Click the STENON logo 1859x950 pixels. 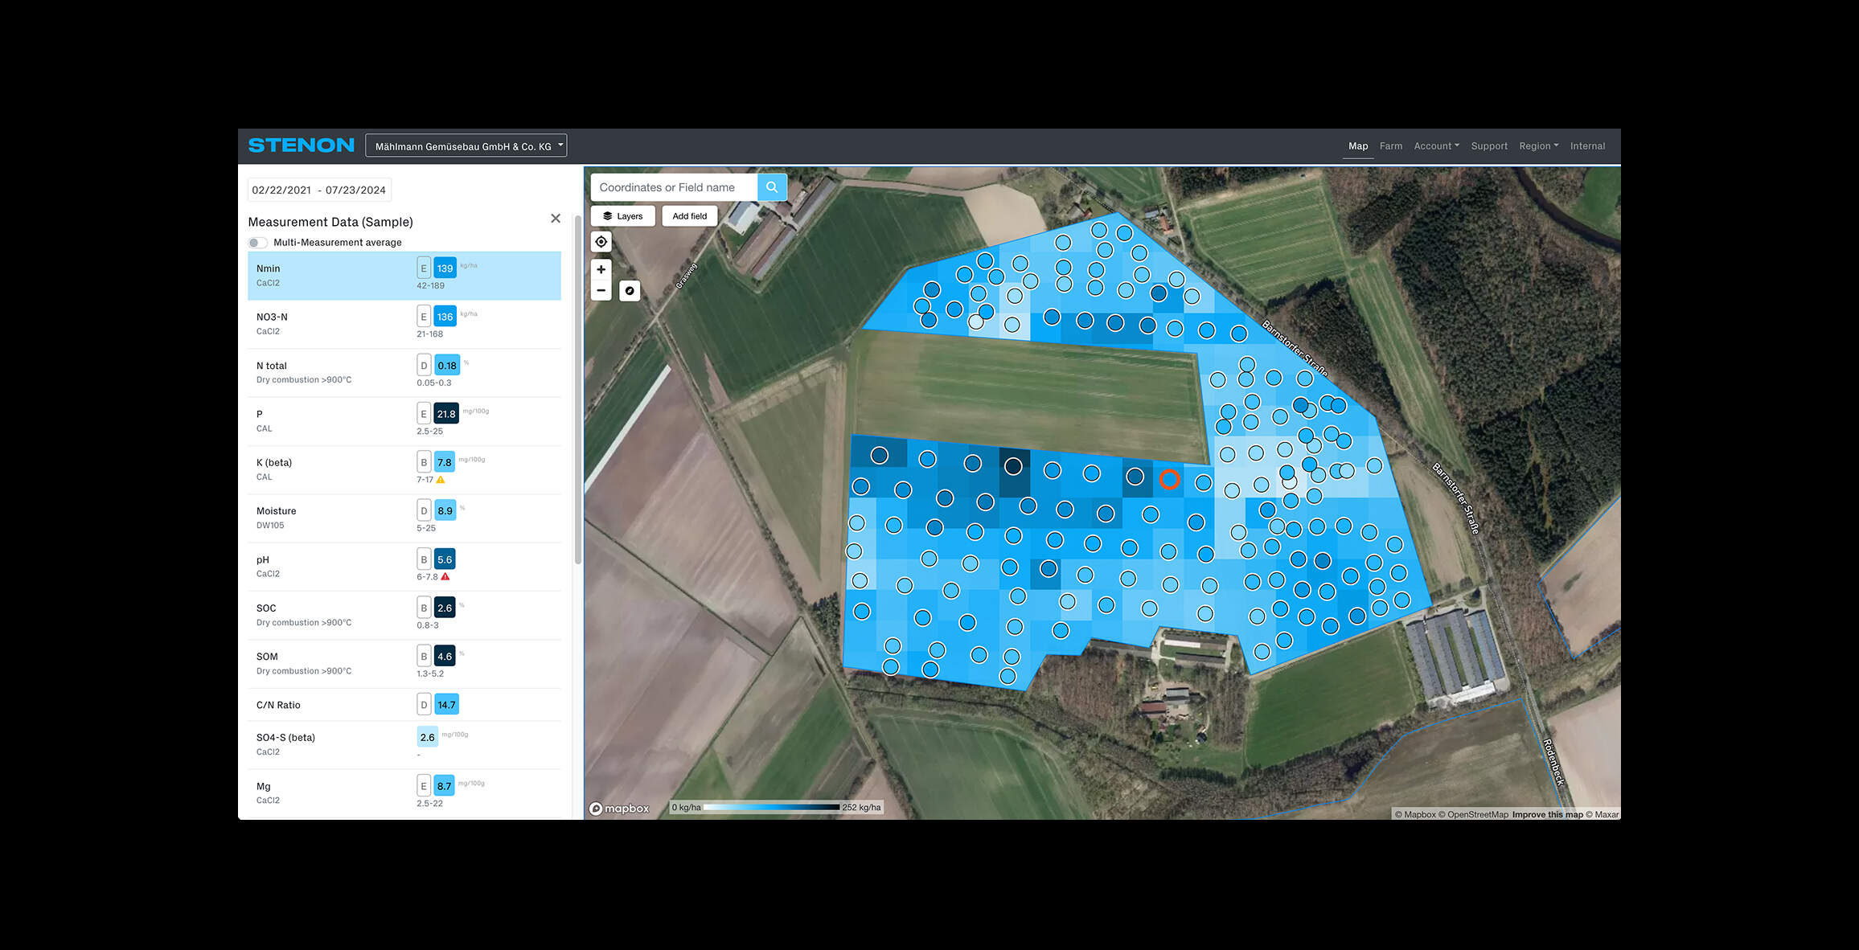302,145
